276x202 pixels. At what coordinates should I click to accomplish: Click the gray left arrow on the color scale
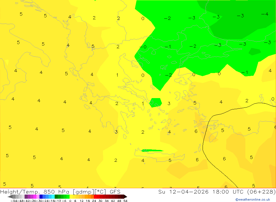coord(10,196)
